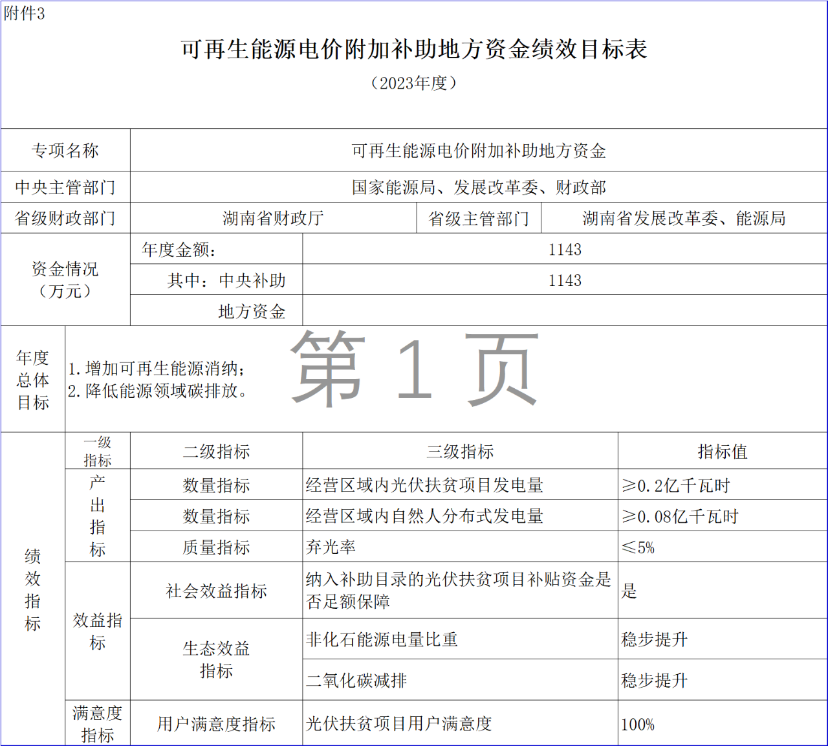Click the '湖南省财政厅' cell
The width and height of the screenshot is (828, 746).
point(274,218)
